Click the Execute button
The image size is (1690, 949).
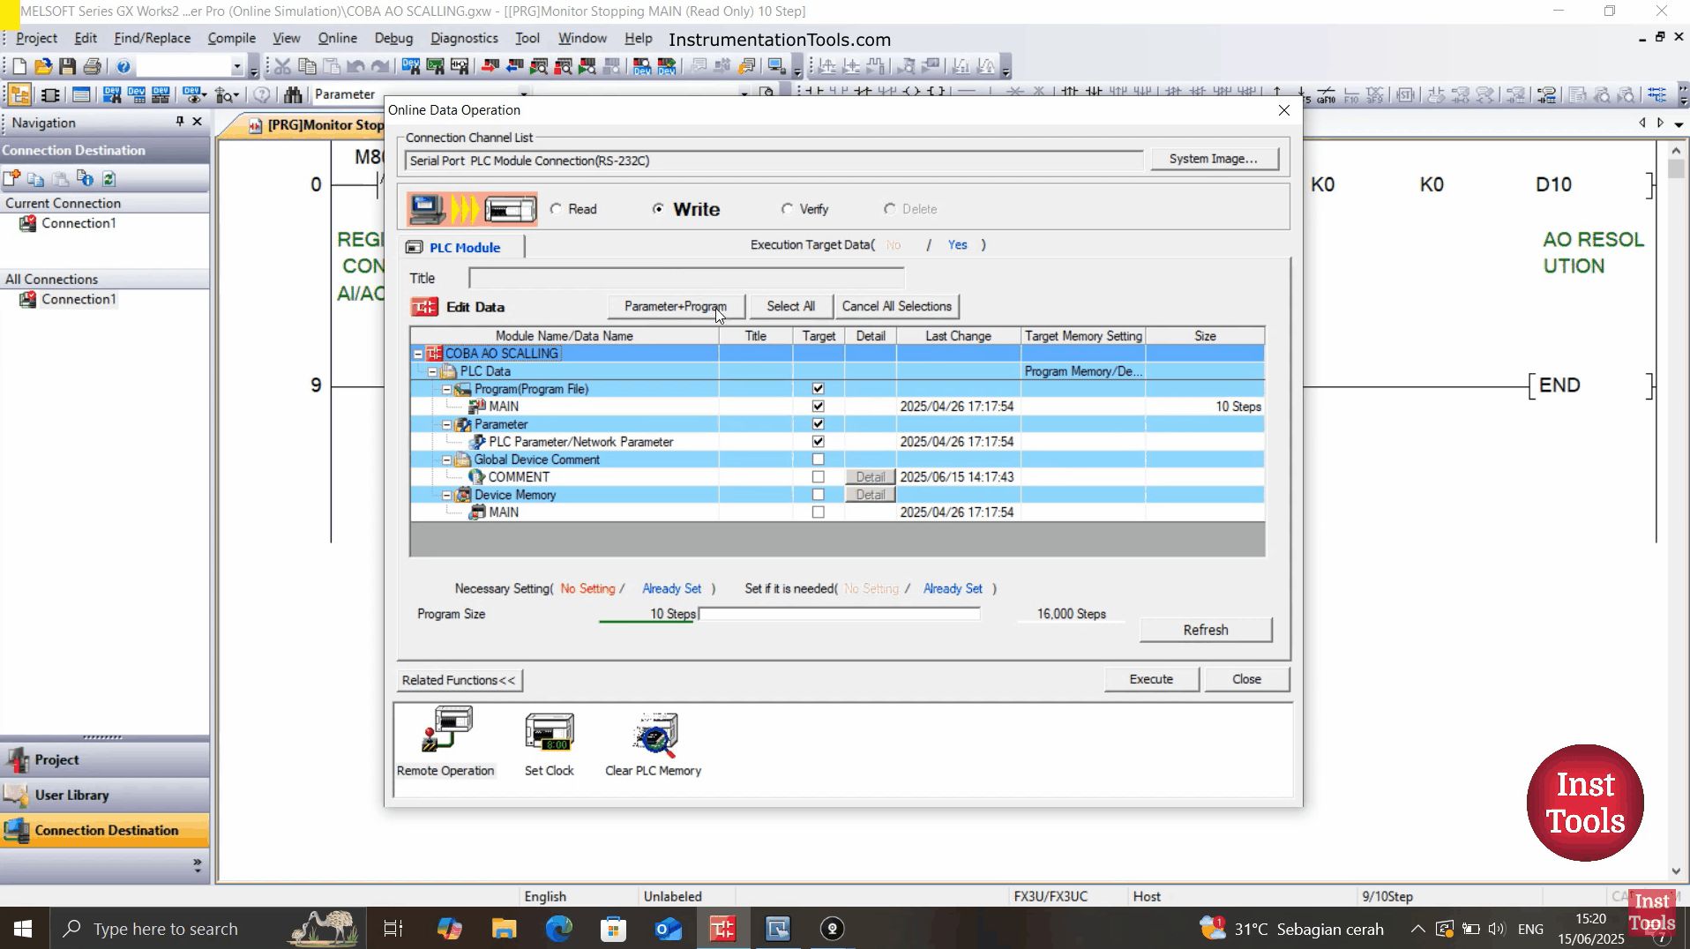pos(1151,679)
